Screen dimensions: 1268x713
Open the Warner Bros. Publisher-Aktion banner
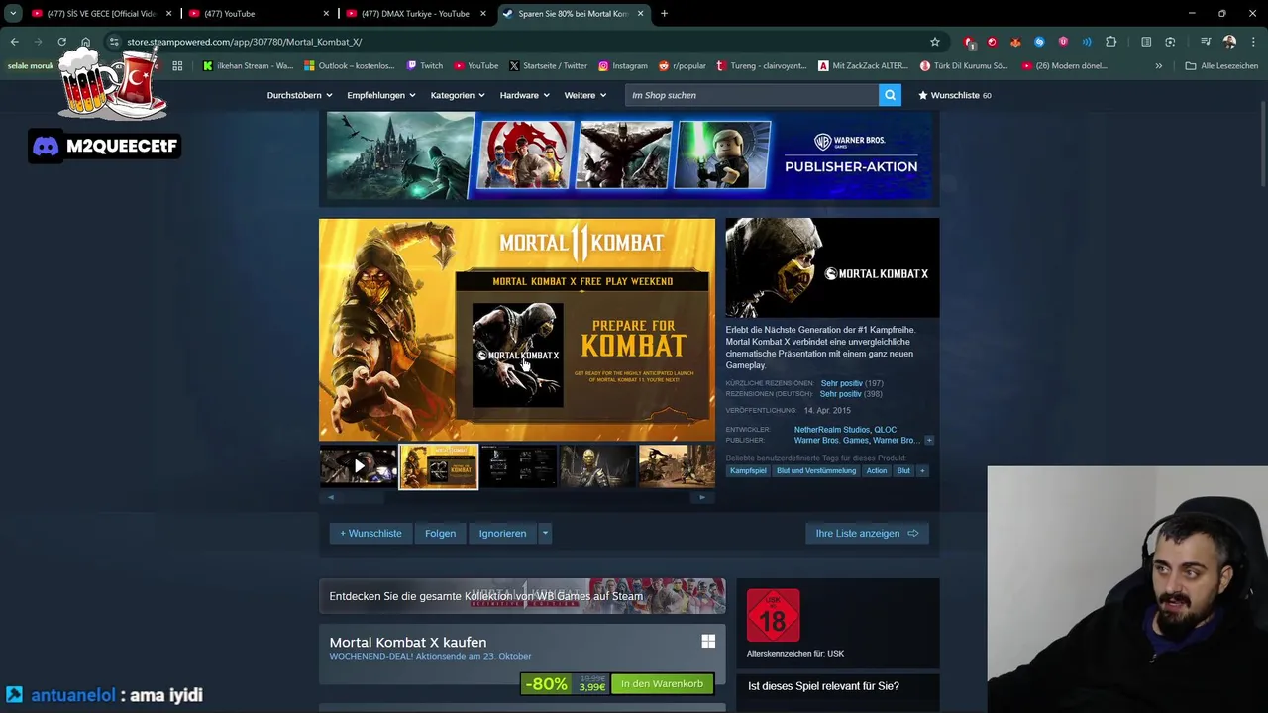629,155
